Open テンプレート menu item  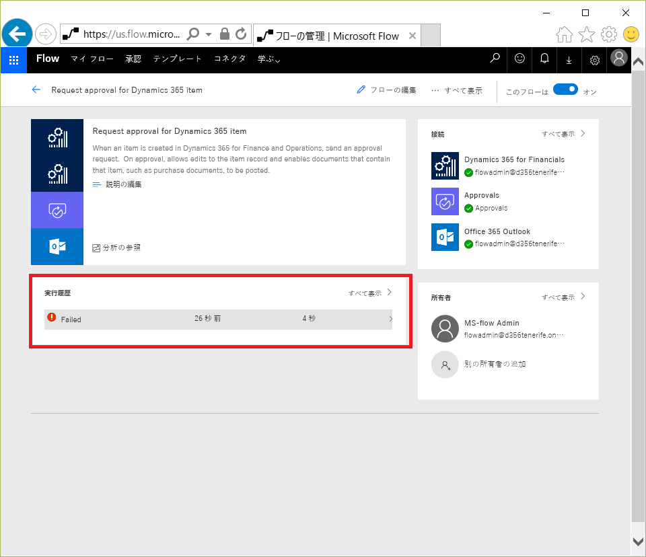177,59
